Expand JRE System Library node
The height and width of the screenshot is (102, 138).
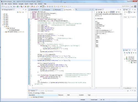[x=4, y=32]
